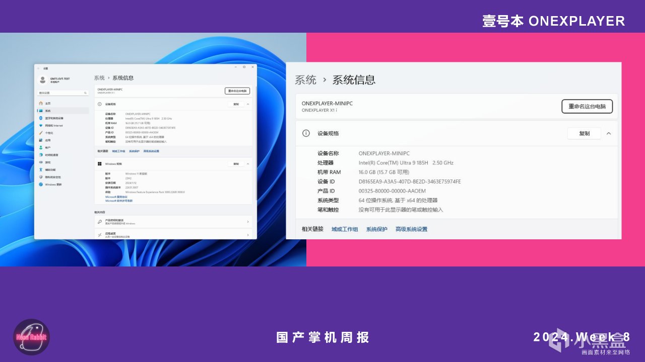Open the GM75-EVT-TEST account avatar
The height and width of the screenshot is (362, 645).
tap(43, 79)
